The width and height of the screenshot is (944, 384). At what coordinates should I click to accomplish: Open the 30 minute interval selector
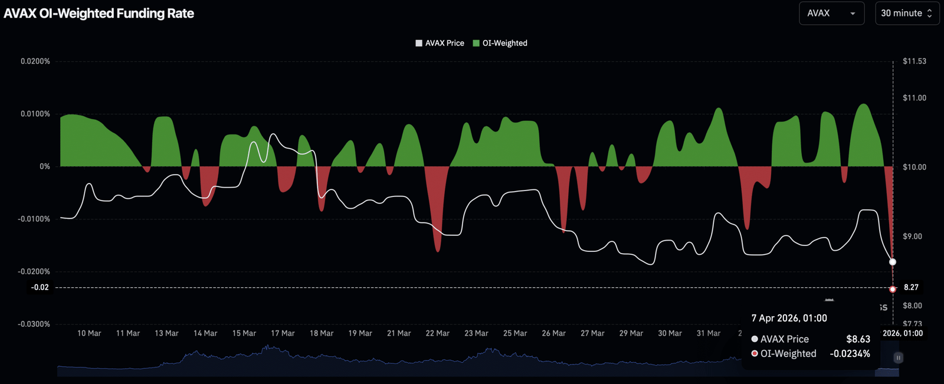click(906, 13)
